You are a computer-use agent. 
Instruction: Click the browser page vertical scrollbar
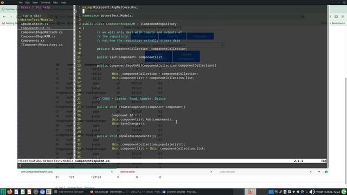(x=346, y=131)
